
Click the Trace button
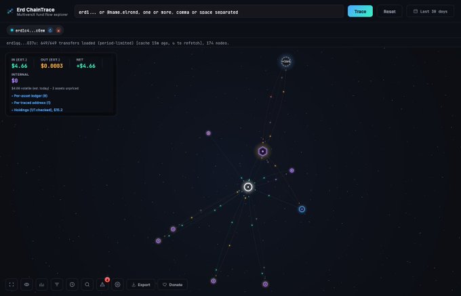tap(360, 12)
